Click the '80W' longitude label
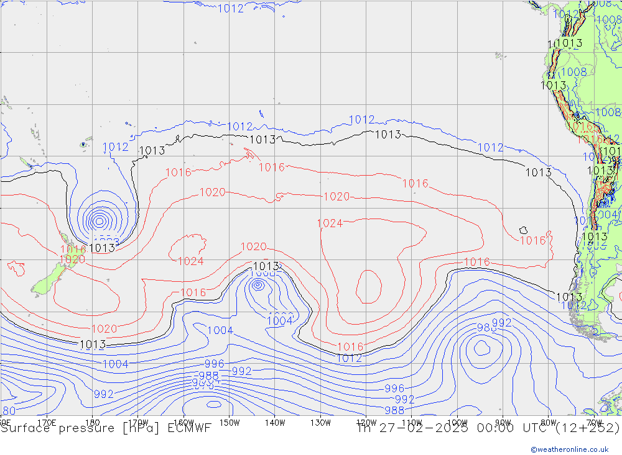This screenshot has height=455, width=622. (x=549, y=423)
